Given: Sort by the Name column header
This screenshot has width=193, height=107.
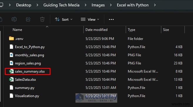Looking at the screenshot, I should 17,30.
